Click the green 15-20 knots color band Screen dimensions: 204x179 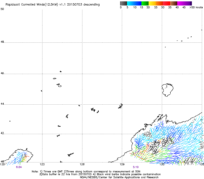145,3
